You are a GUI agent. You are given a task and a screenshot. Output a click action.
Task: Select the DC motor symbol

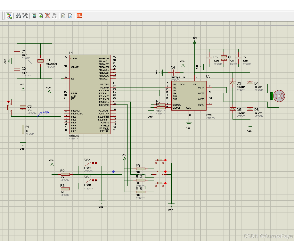pos(279,96)
